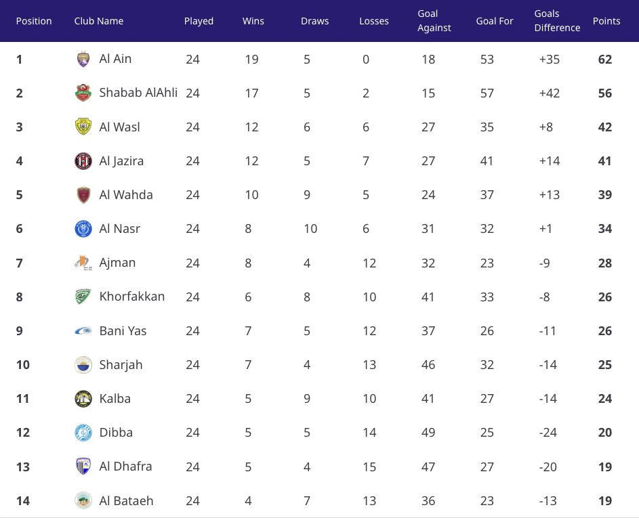The image size is (639, 518).
Task: Click the Al Ain club crest icon
Action: pos(83,59)
